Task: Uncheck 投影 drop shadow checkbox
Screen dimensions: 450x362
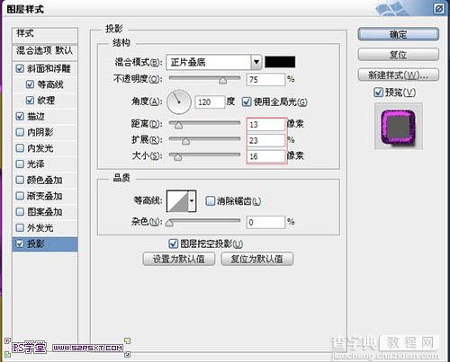Action: tap(20, 243)
